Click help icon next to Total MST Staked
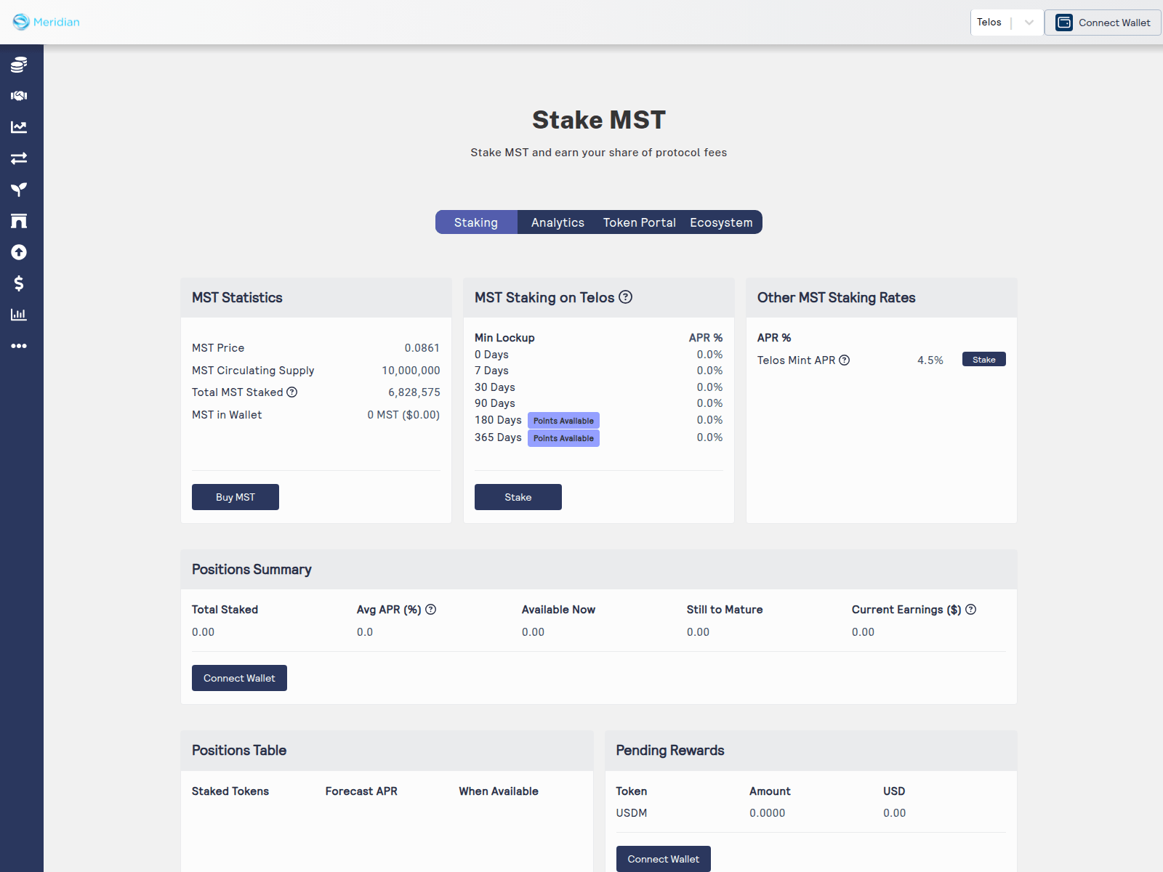 [x=292, y=392]
